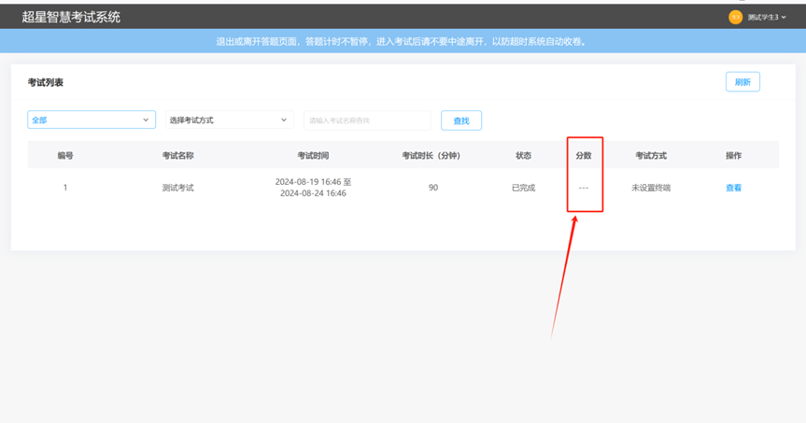Click the 考试时长（分钟） column header
806x423 pixels.
click(x=431, y=155)
